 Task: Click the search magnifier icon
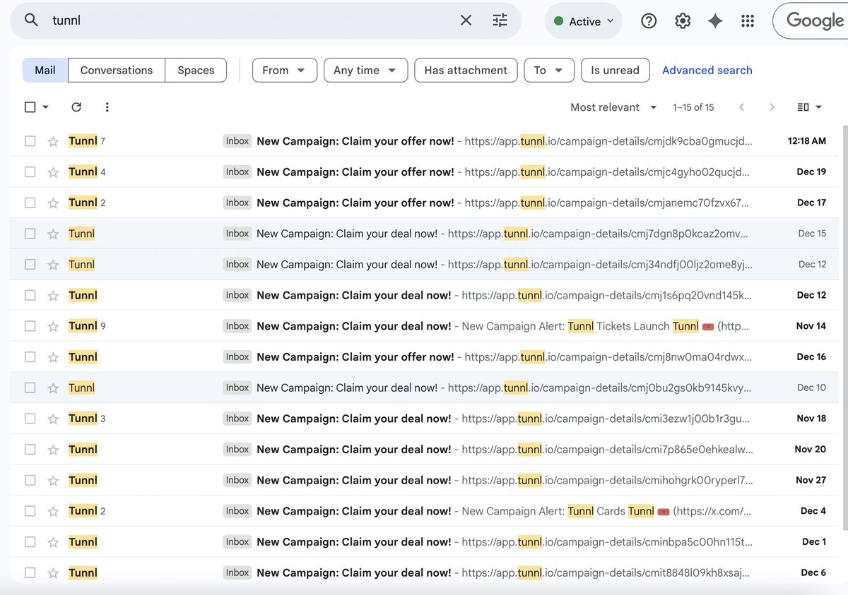click(31, 20)
